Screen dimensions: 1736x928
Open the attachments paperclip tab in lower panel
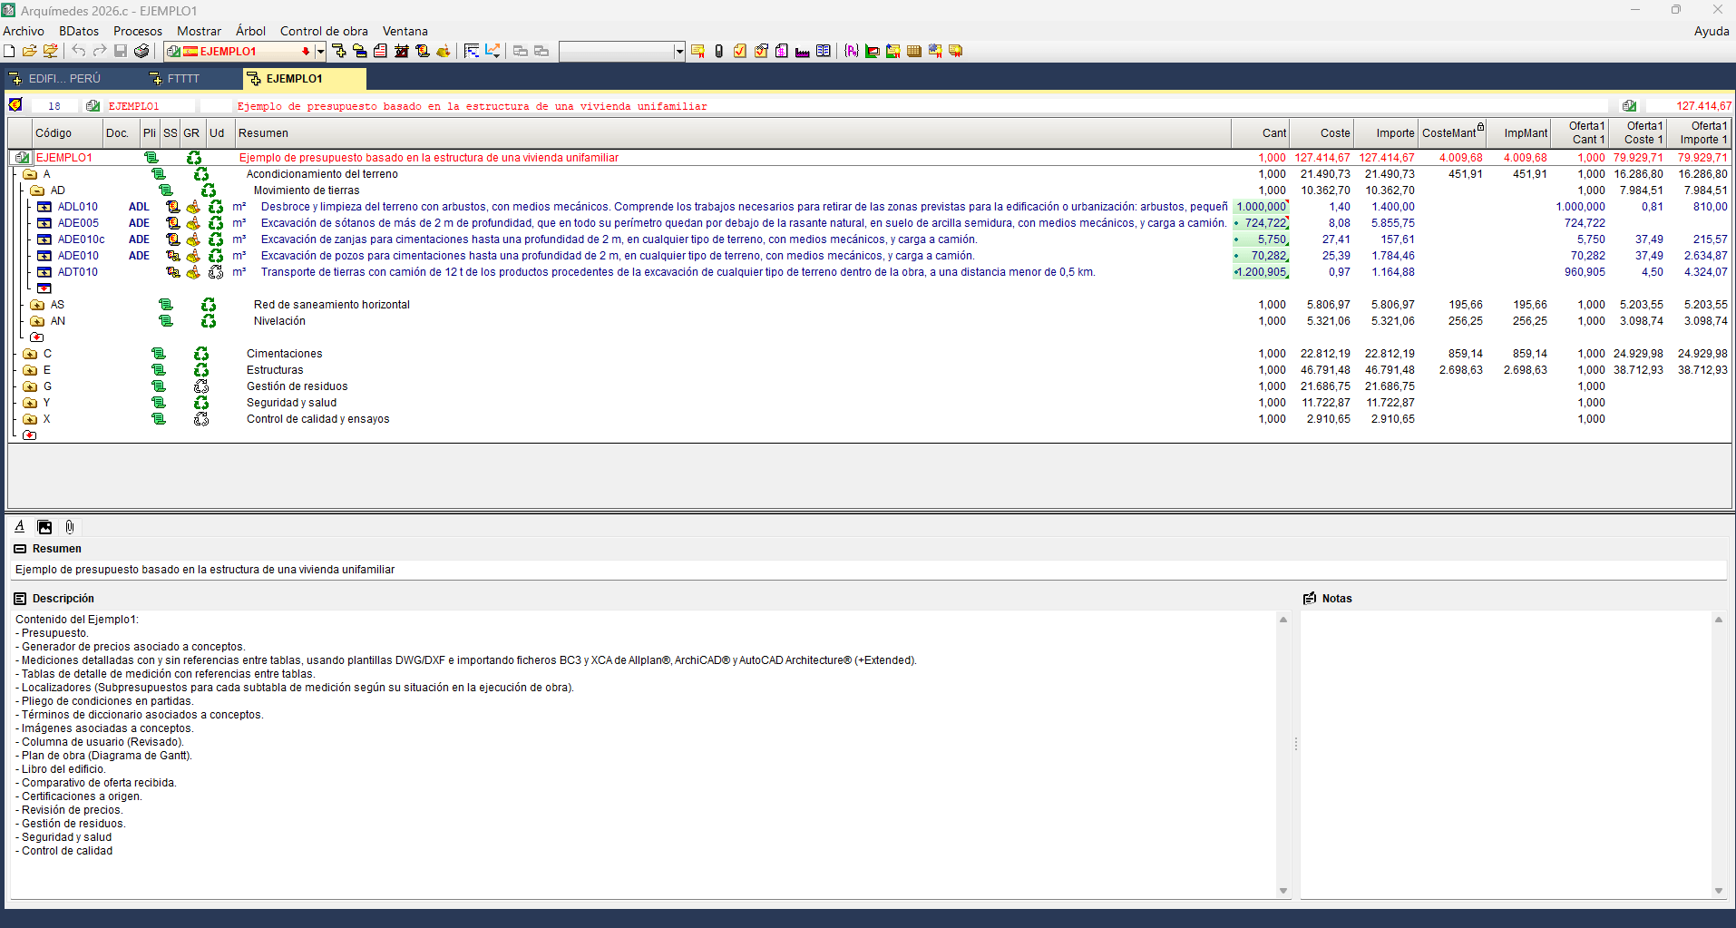pyautogui.click(x=70, y=527)
